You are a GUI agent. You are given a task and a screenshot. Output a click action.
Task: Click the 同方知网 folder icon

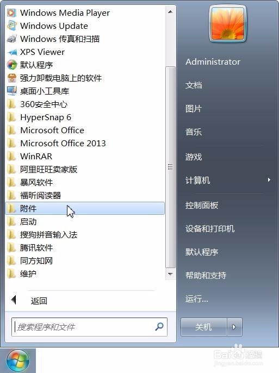[11, 261]
